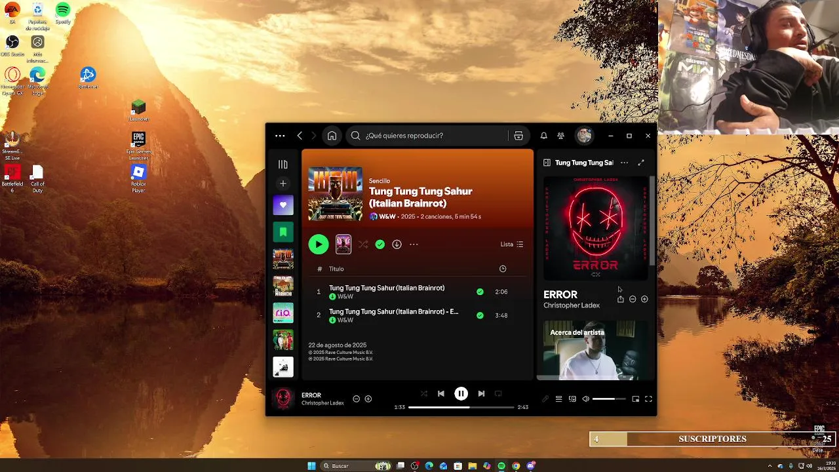
Task: Open the Browse icon in search bar
Action: 518,136
